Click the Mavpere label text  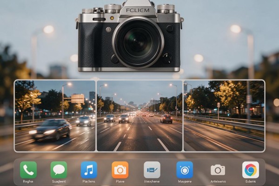click(185, 181)
